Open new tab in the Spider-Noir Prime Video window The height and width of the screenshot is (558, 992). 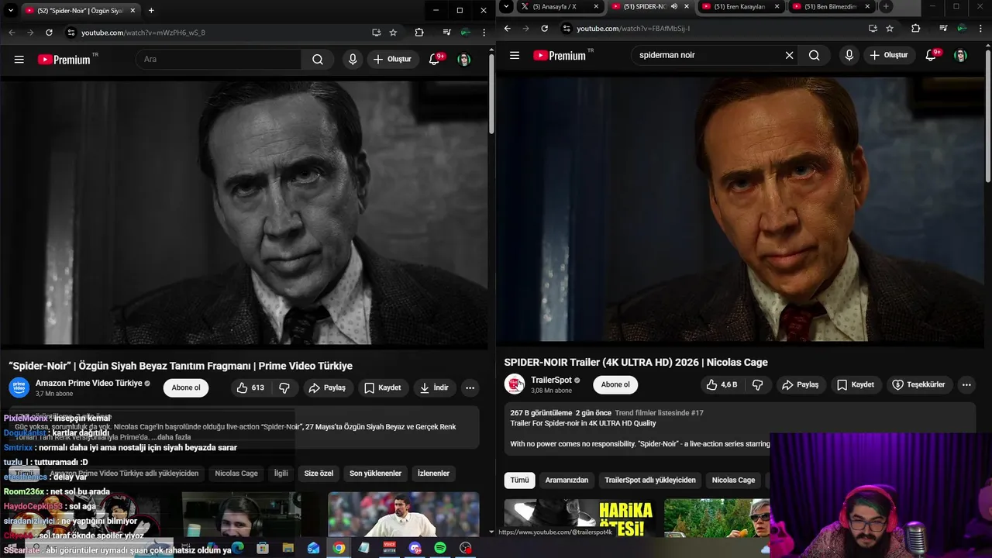(151, 10)
